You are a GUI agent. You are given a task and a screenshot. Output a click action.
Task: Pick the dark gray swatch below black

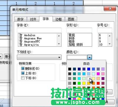[x=70, y=74]
